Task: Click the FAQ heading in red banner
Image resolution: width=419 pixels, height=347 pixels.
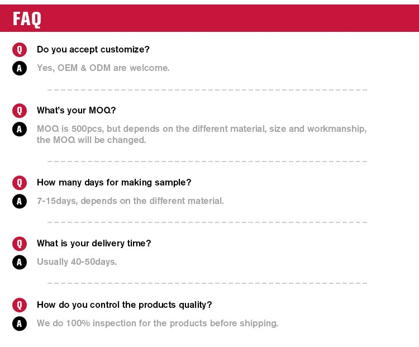Action: click(27, 19)
